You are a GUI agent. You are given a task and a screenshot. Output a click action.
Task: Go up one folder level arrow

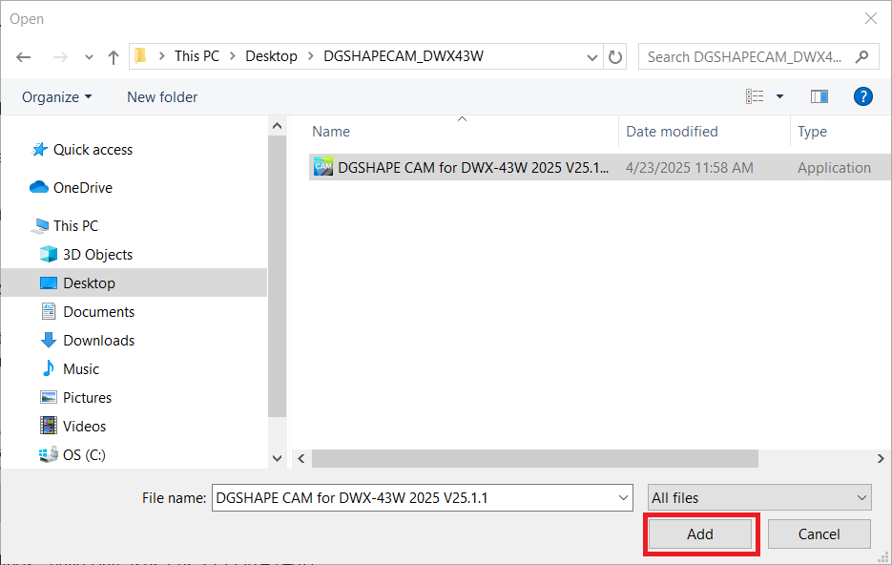point(114,57)
